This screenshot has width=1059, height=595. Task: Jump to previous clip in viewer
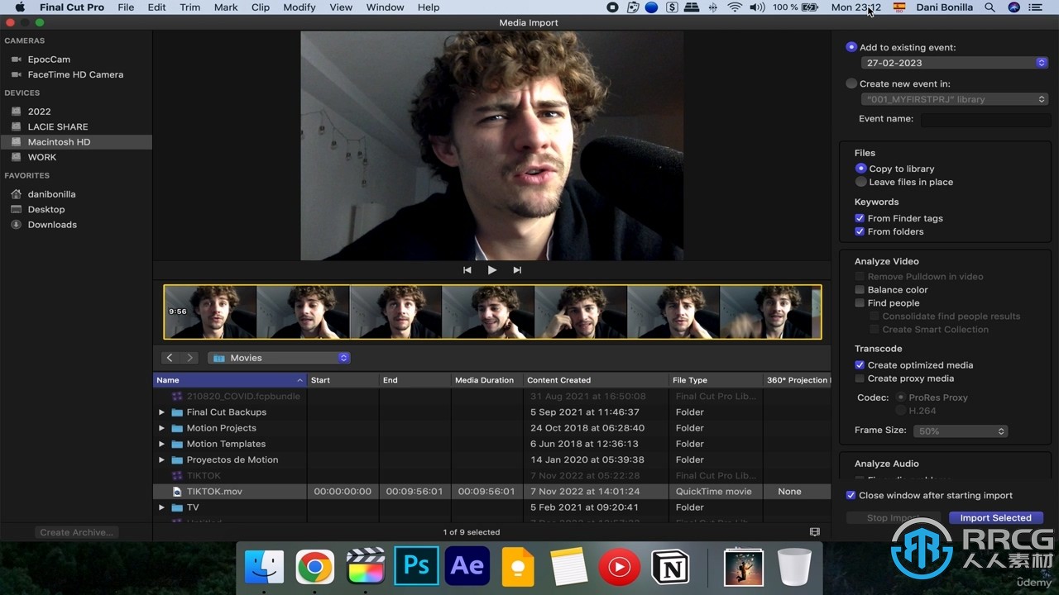point(467,270)
